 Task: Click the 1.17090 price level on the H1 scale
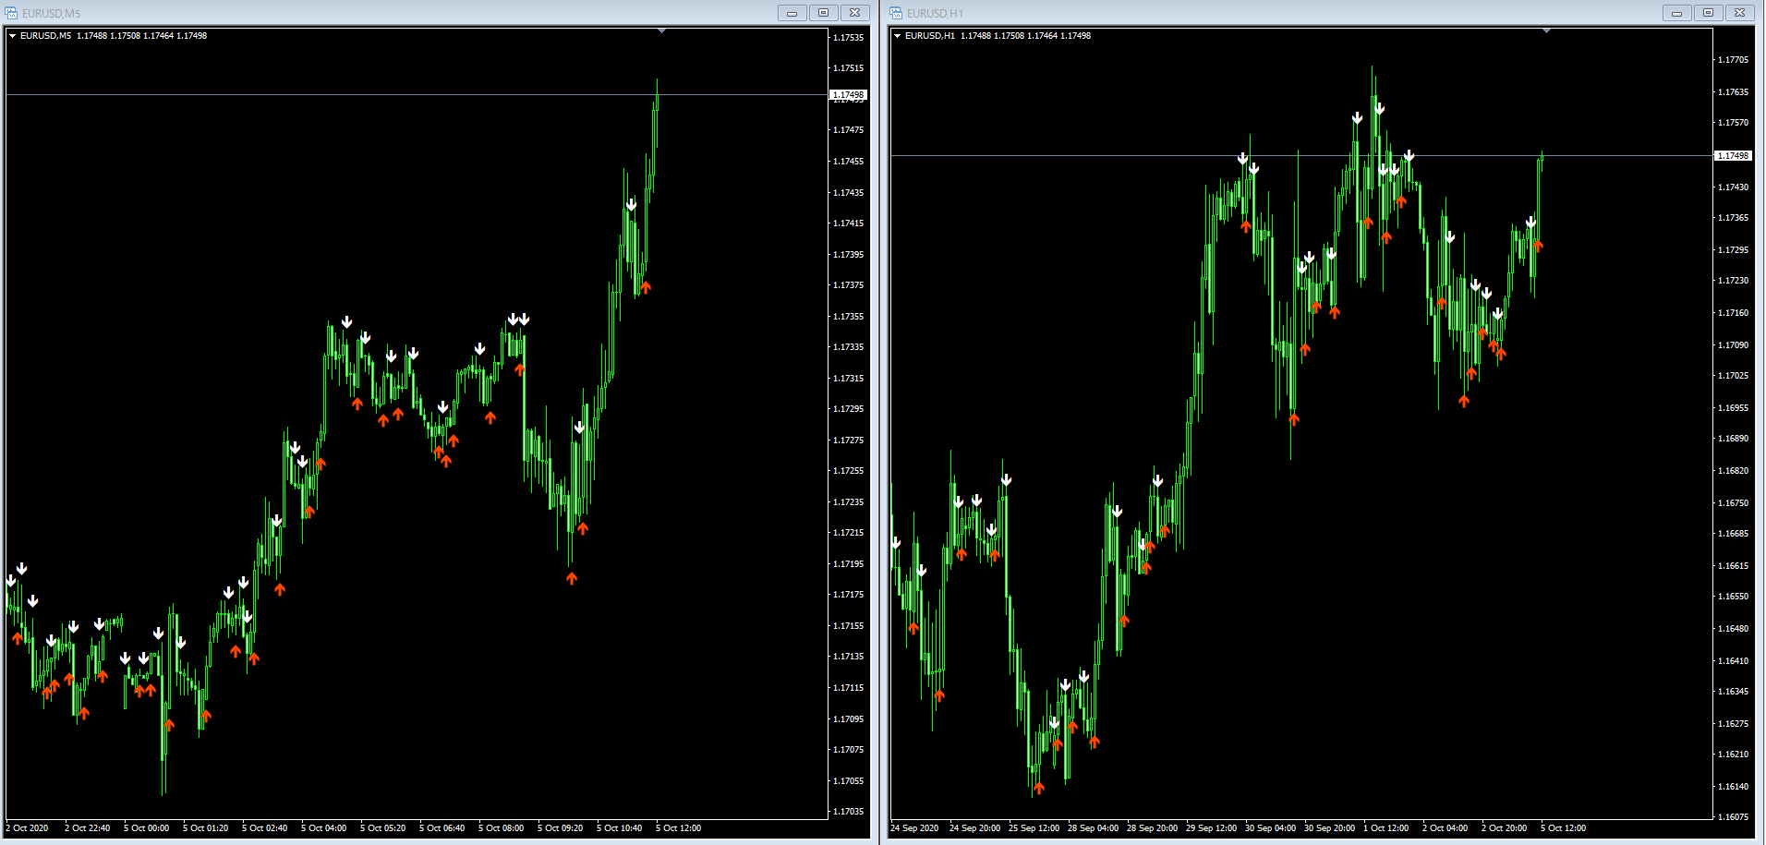[x=1733, y=345]
